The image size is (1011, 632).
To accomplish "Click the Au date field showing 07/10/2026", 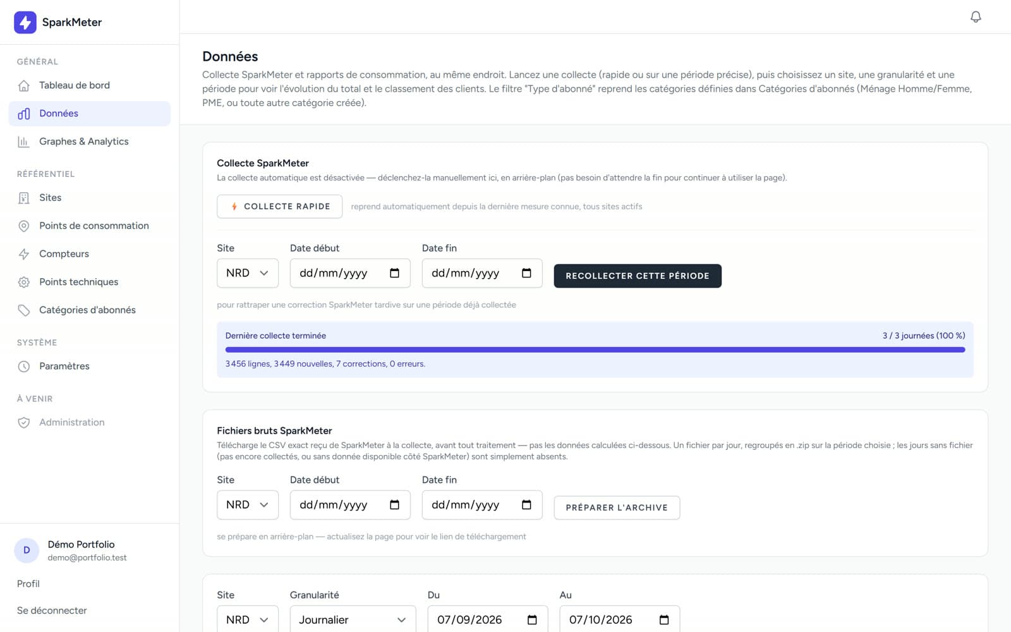I will 620,619.
